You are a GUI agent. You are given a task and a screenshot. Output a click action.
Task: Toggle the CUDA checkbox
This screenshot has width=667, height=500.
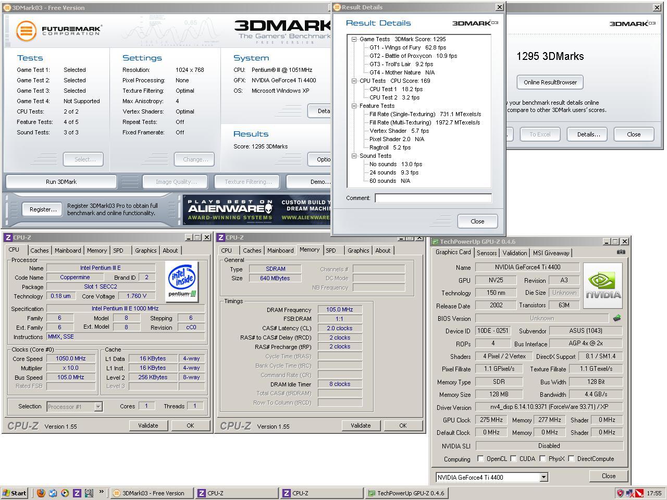514,459
